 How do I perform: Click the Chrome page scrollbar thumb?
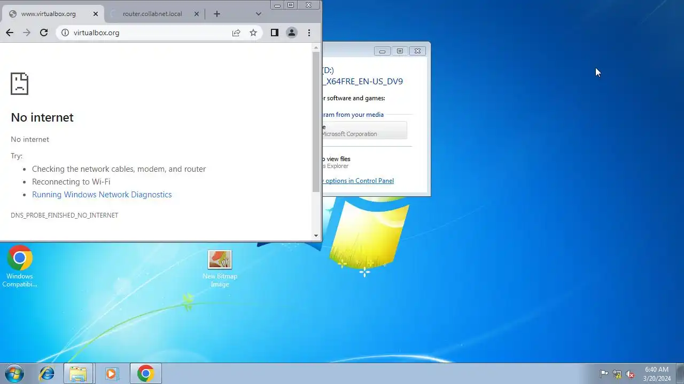316,122
